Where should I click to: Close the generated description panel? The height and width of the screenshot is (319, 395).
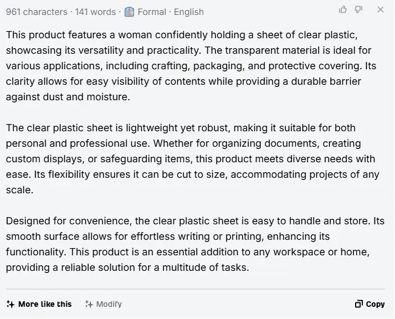tap(381, 10)
